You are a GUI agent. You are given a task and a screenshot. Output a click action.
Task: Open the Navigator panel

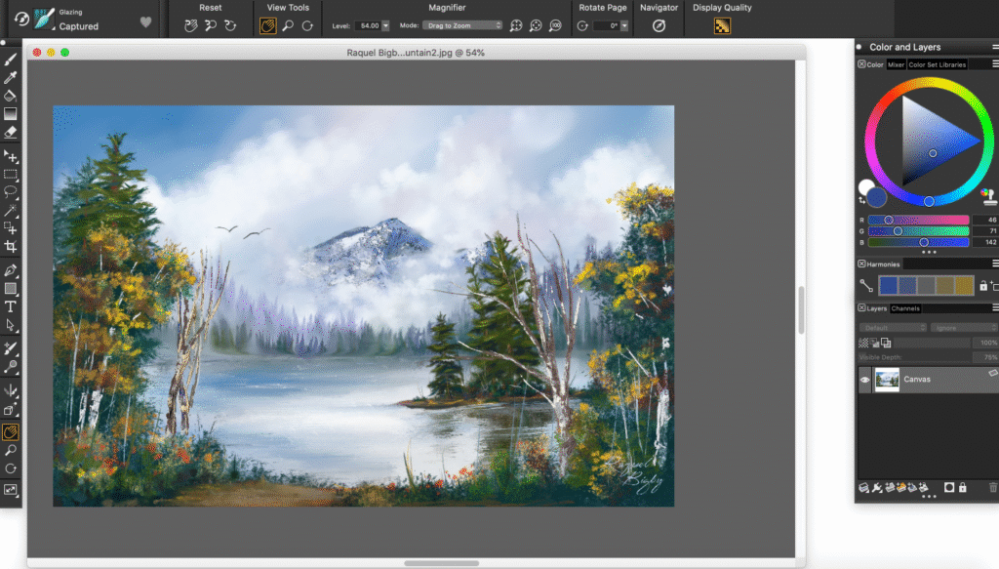(659, 26)
